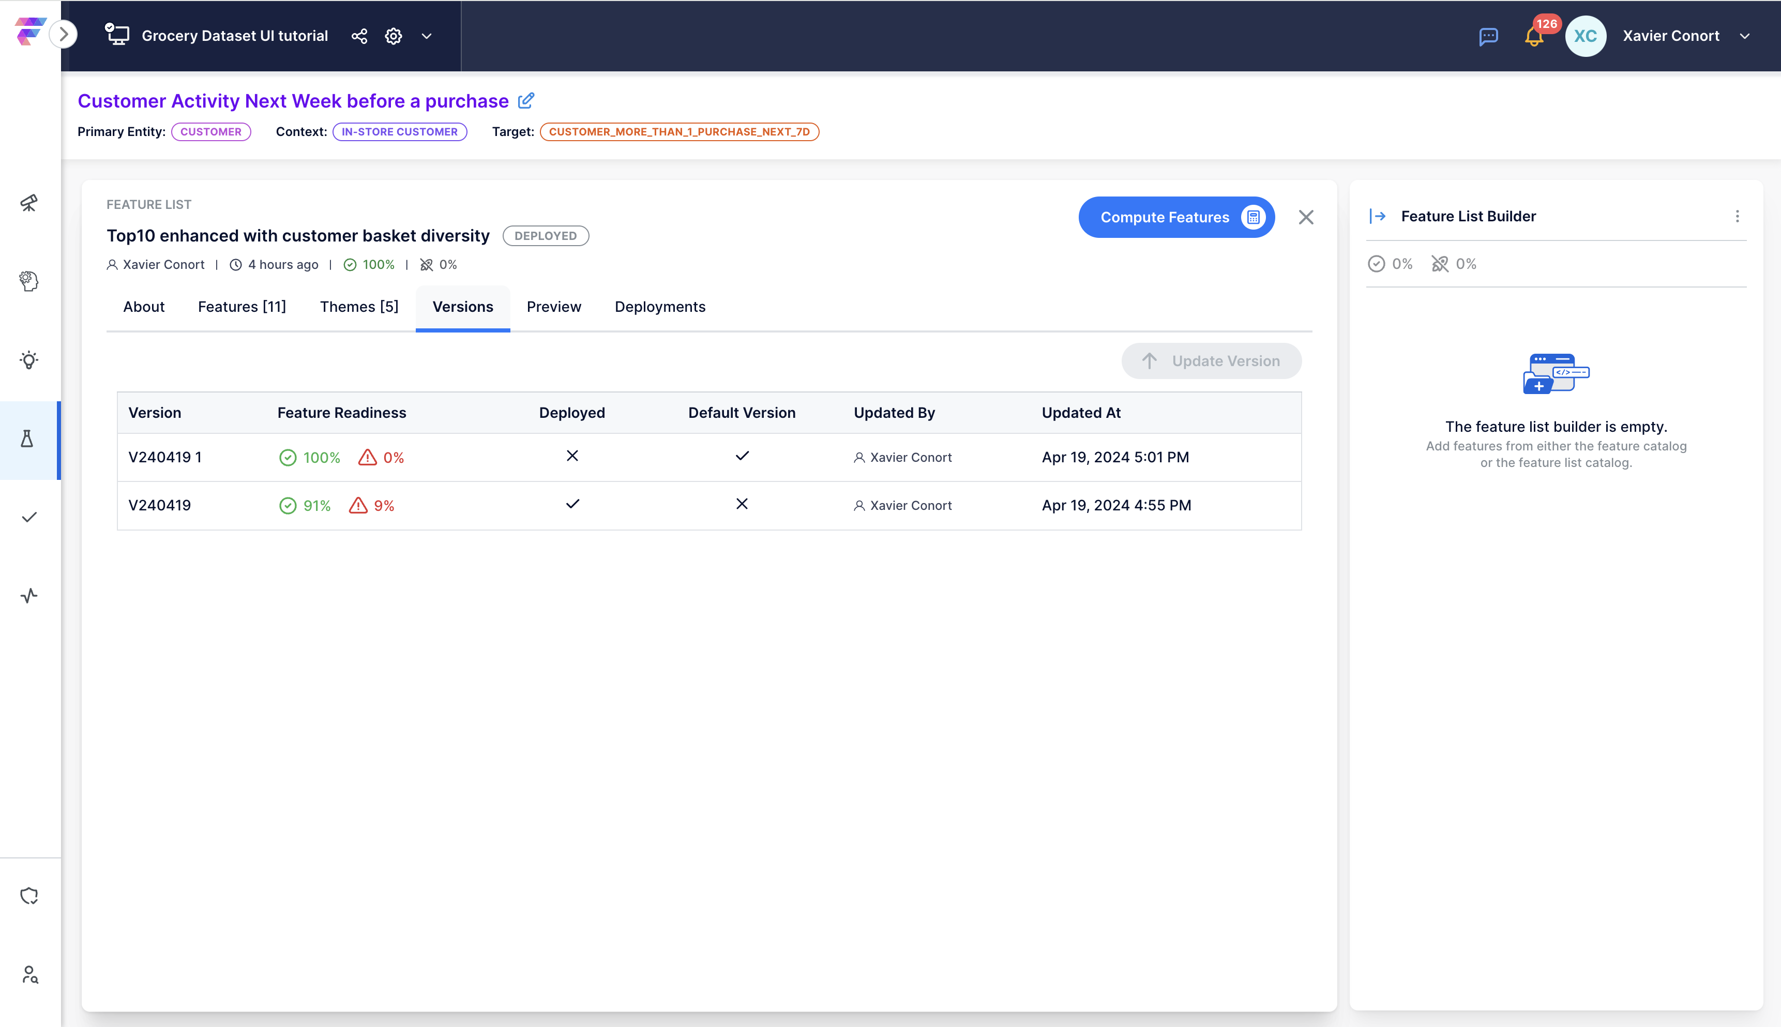Image resolution: width=1781 pixels, height=1027 pixels.
Task: Click the Update Version button
Action: [1211, 361]
